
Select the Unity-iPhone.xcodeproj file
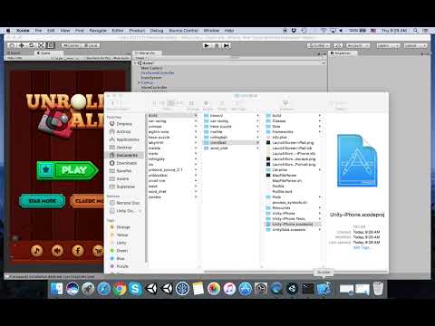292,225
